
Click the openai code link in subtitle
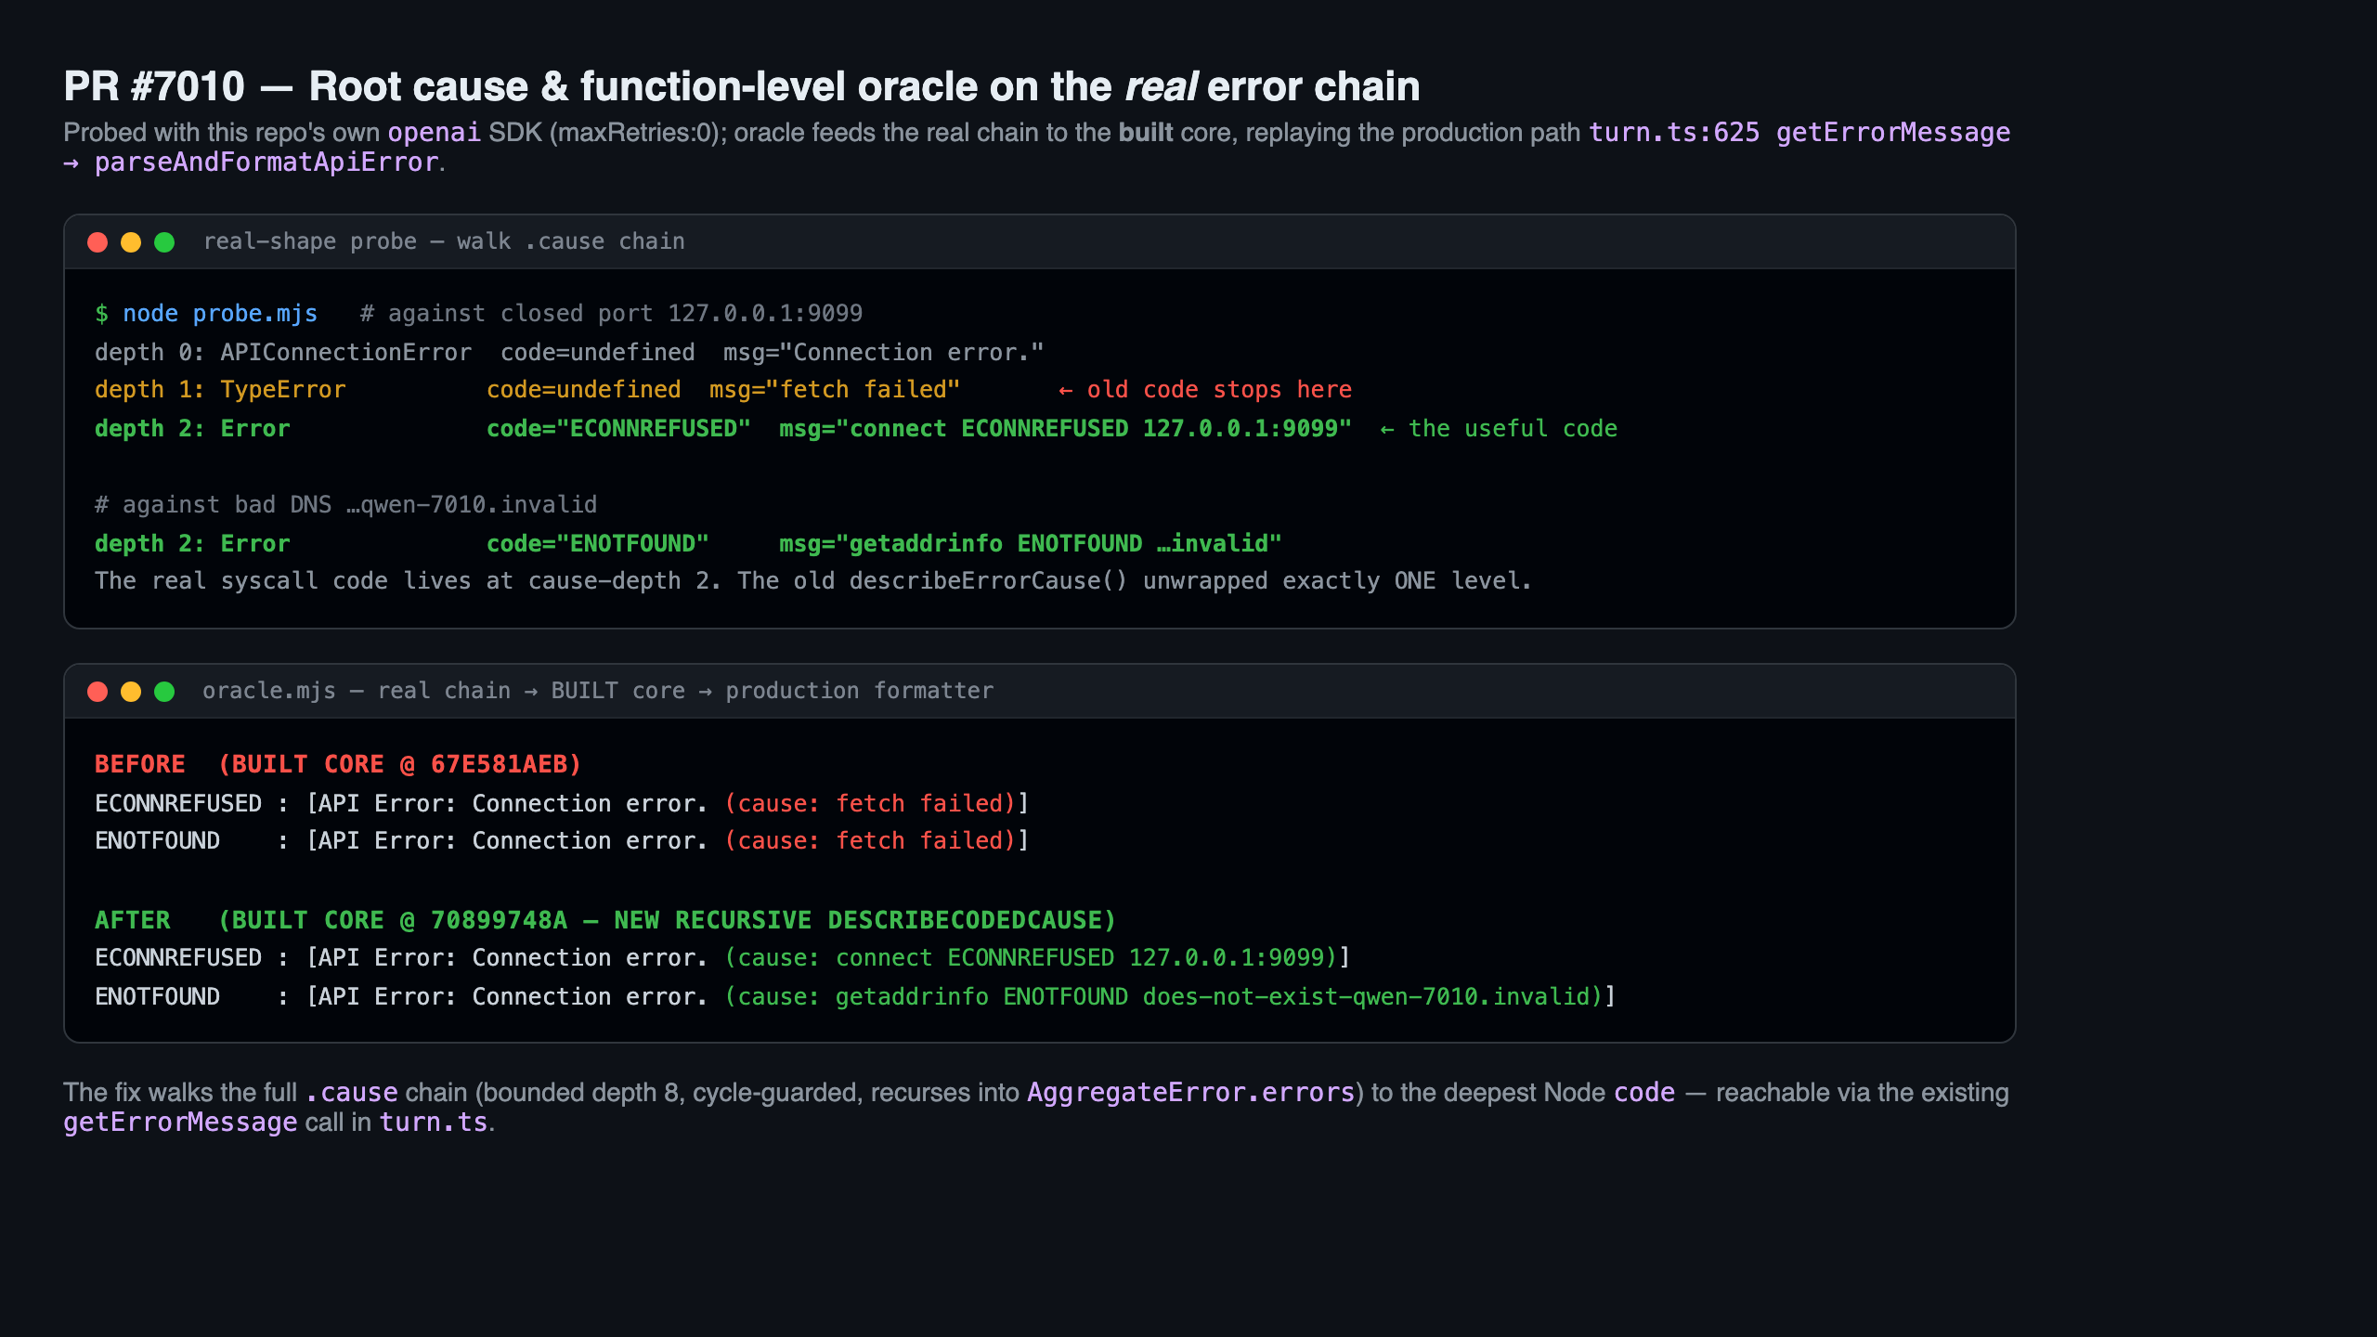pyautogui.click(x=434, y=133)
